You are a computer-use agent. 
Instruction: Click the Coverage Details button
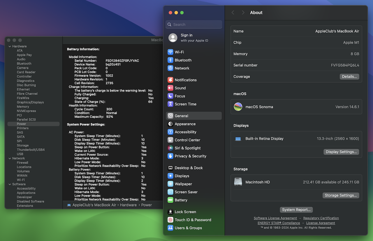point(349,77)
